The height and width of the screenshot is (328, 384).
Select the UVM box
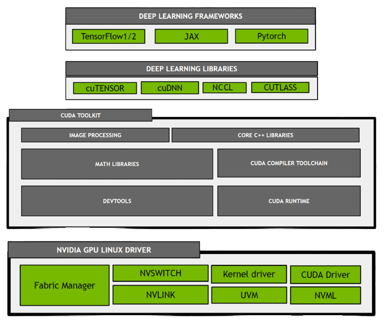click(x=249, y=295)
